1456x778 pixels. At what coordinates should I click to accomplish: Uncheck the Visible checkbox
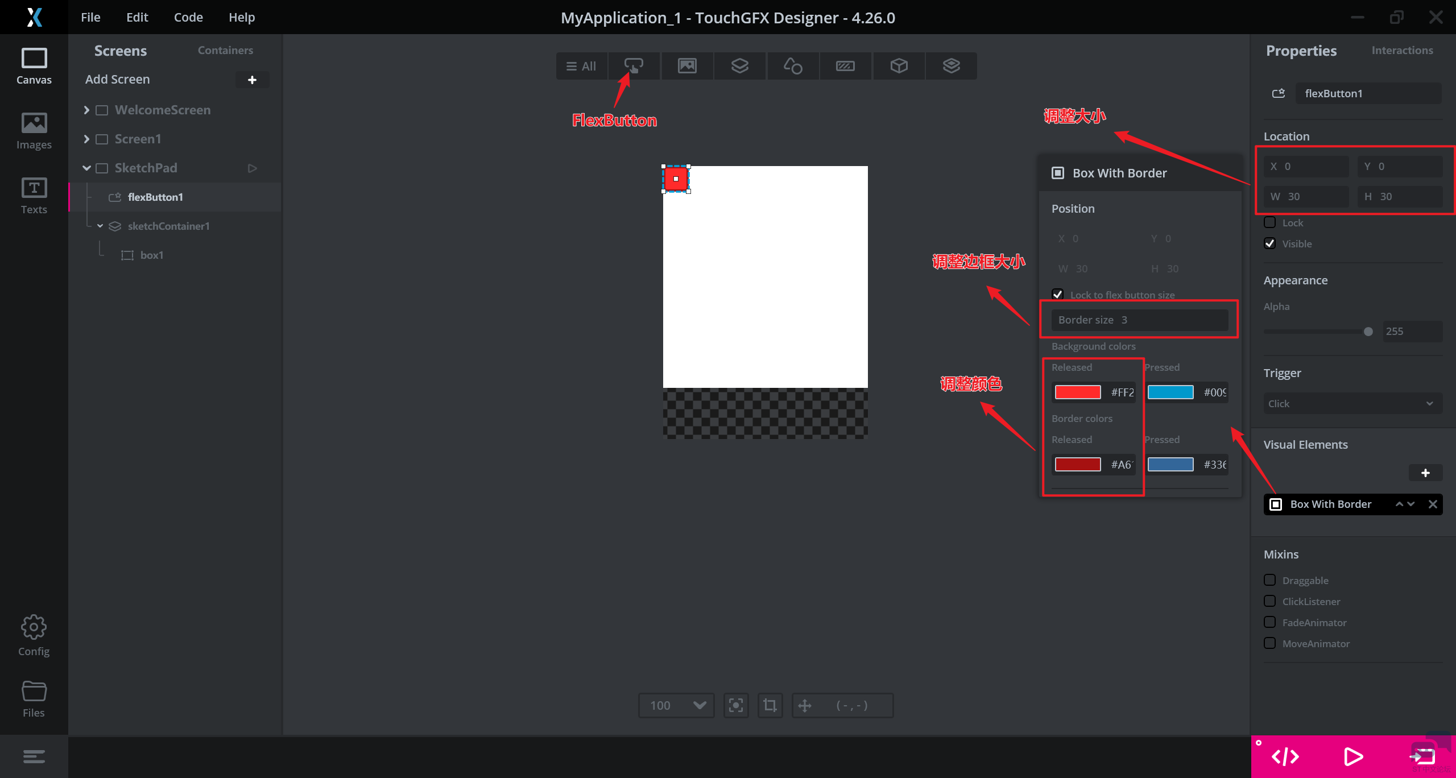coord(1269,243)
